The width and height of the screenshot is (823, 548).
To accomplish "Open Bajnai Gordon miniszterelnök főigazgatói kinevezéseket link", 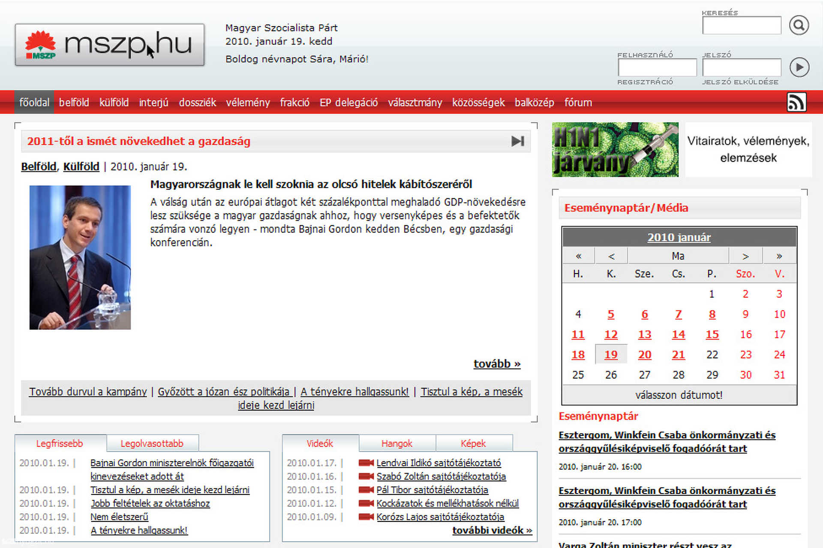I will pos(172,470).
